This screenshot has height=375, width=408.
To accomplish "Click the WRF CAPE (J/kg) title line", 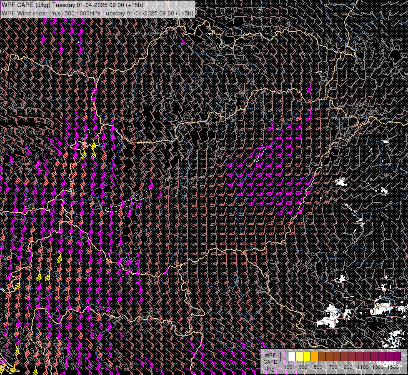I will (x=72, y=5).
